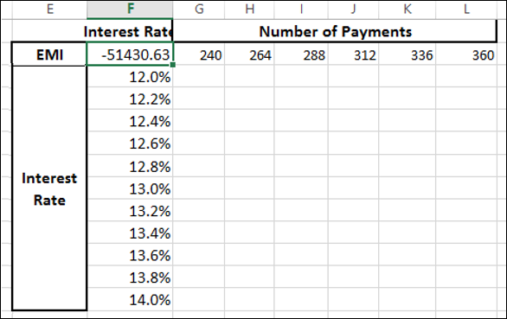The width and height of the screenshot is (507, 319).
Task: Select the 12.2% rate cell
Action: pyautogui.click(x=130, y=99)
